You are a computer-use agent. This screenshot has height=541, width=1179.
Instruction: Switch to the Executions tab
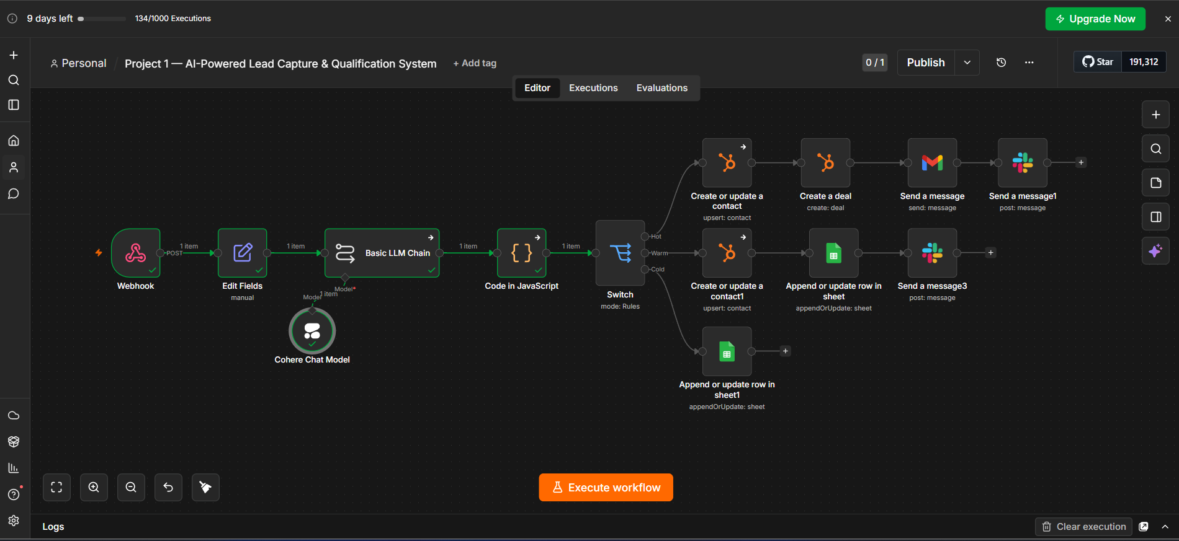(x=593, y=88)
